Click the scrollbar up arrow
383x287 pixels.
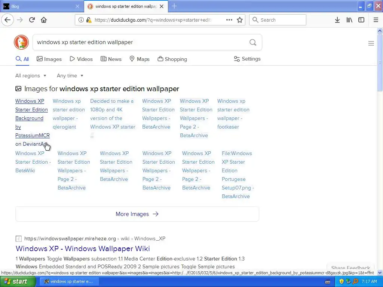click(380, 31)
